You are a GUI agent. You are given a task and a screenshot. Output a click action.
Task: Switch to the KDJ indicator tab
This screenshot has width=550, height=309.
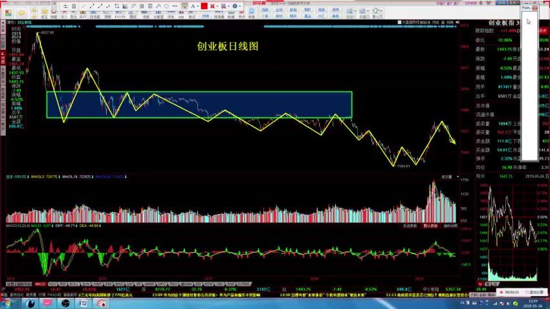(53, 284)
